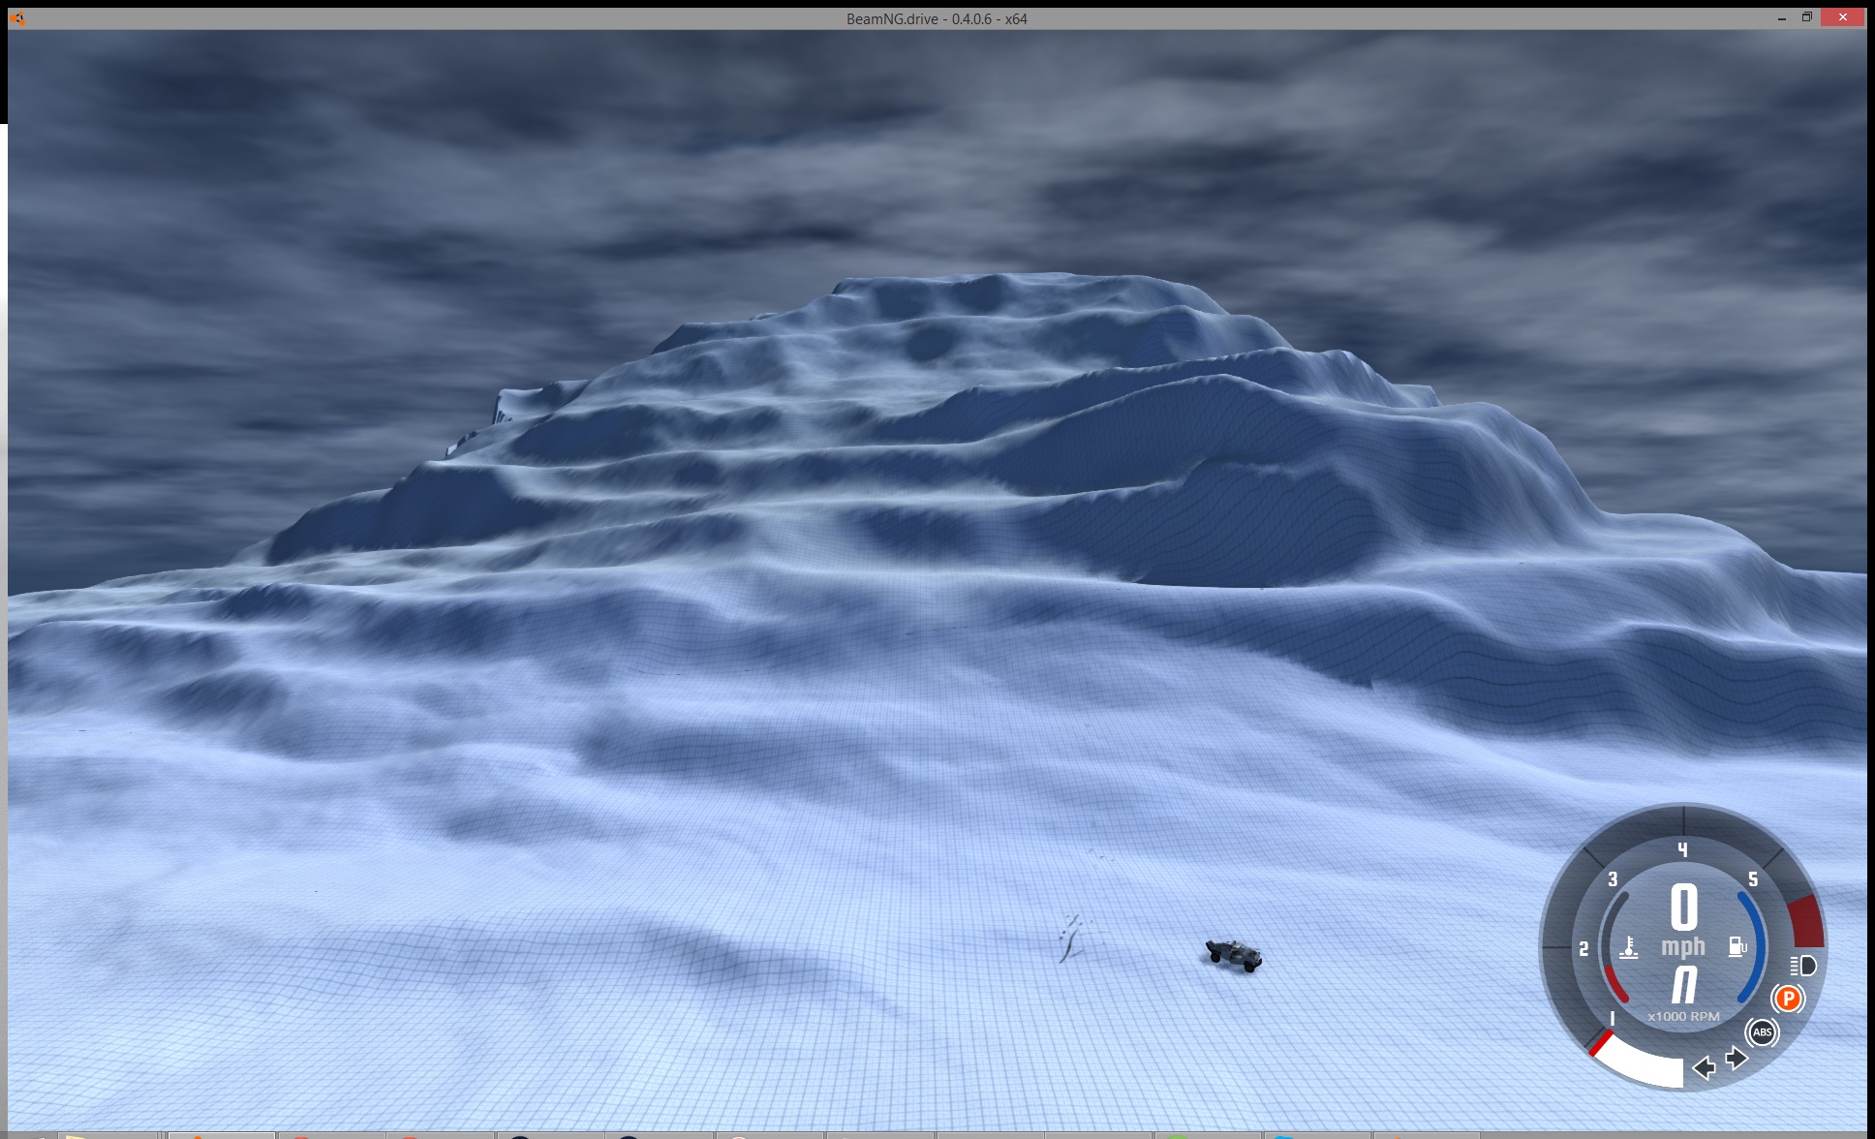Click the parking brake indicator icon
The height and width of the screenshot is (1139, 1875).
coord(1788,999)
